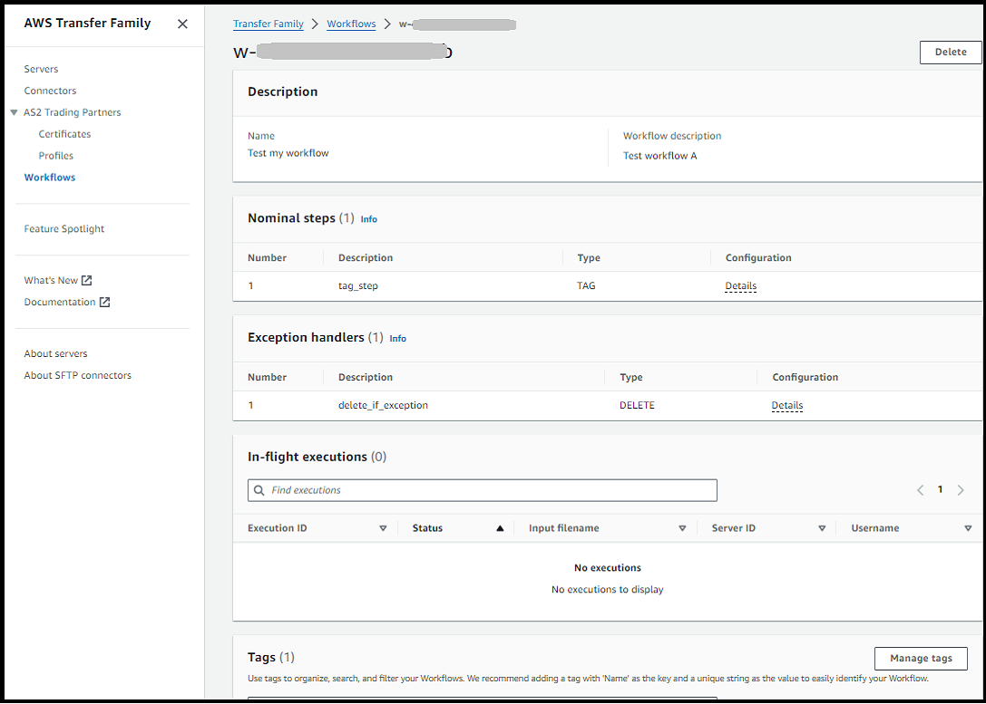This screenshot has width=986, height=704.
Task: Navigate to Workflows via the breadcrumb
Action: [351, 24]
